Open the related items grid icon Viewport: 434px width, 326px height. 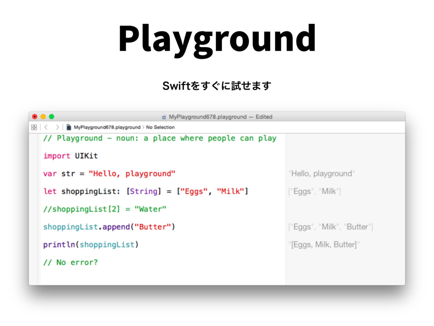[34, 127]
